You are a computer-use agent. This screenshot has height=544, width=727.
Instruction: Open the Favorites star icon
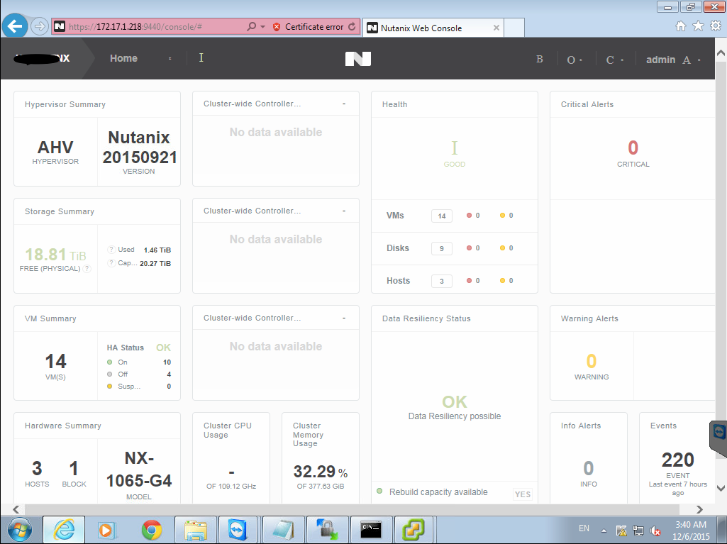point(698,26)
